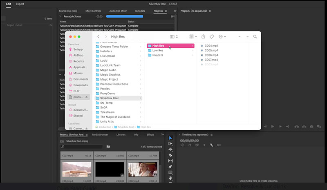Select the Razor tool
Viewport: 327px width, 190px height.
170,155
